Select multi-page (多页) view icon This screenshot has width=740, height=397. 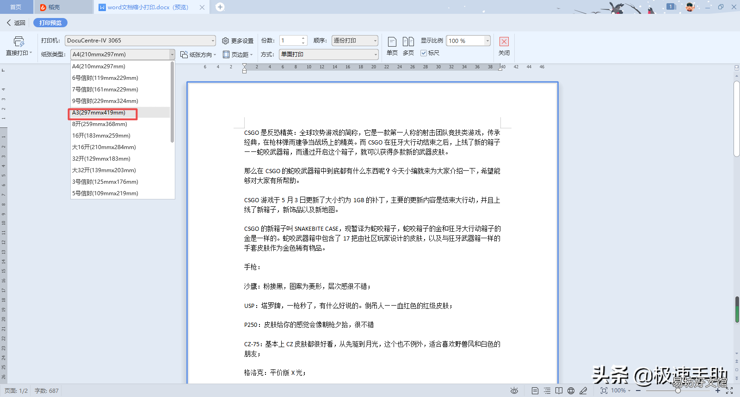click(408, 42)
